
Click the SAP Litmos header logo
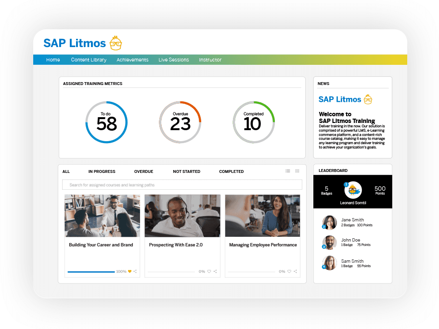point(82,43)
